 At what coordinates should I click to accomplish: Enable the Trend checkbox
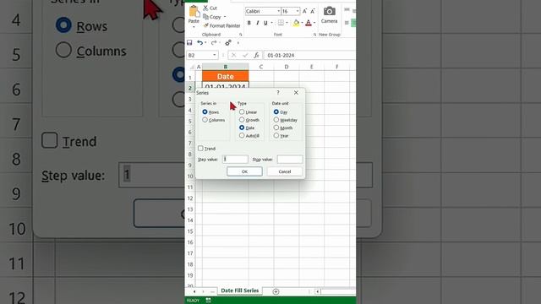coord(200,149)
